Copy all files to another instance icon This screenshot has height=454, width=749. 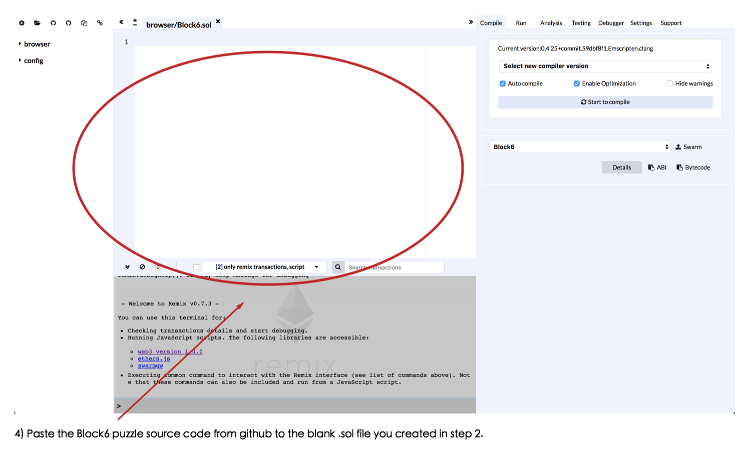(84, 23)
